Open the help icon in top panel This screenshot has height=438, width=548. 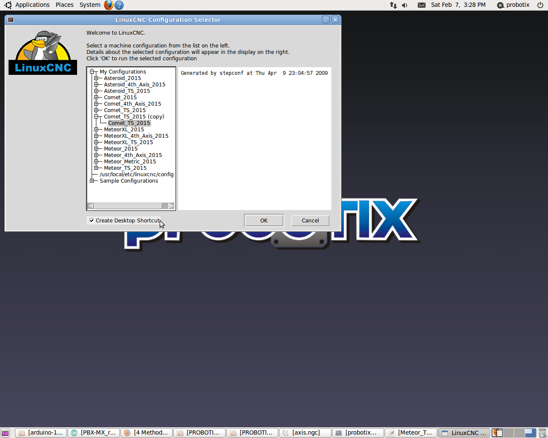coord(119,5)
